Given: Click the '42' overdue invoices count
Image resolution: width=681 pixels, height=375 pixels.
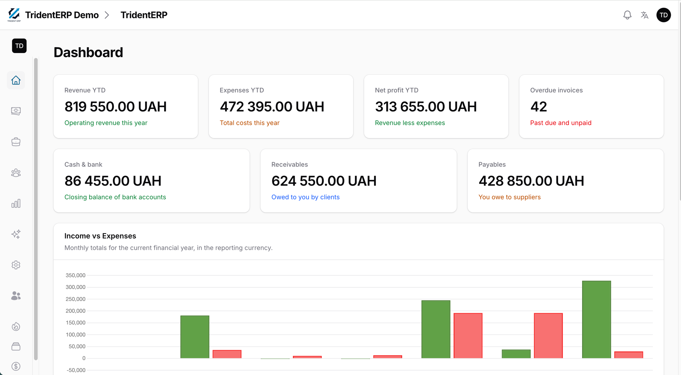Looking at the screenshot, I should pyautogui.click(x=538, y=107).
